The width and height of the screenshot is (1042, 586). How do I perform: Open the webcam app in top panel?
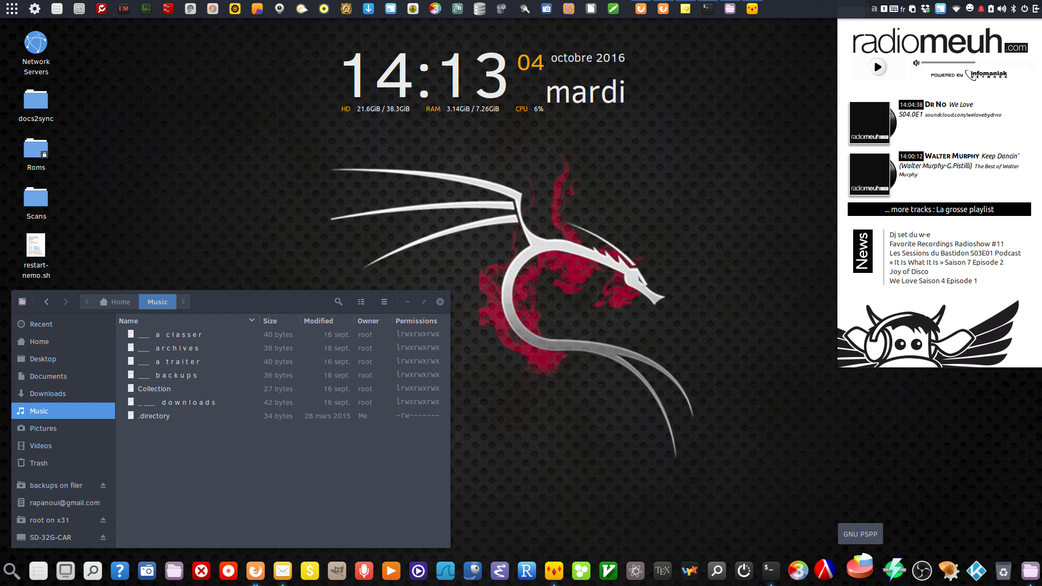(279, 9)
